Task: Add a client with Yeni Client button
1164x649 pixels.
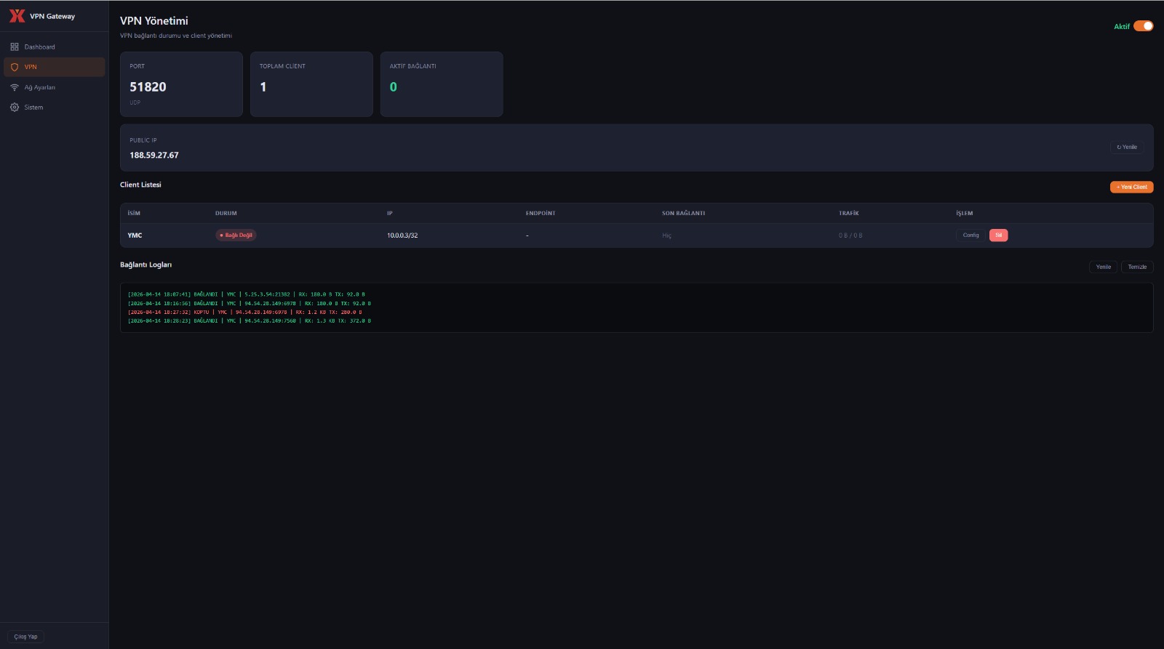Action: (x=1131, y=187)
